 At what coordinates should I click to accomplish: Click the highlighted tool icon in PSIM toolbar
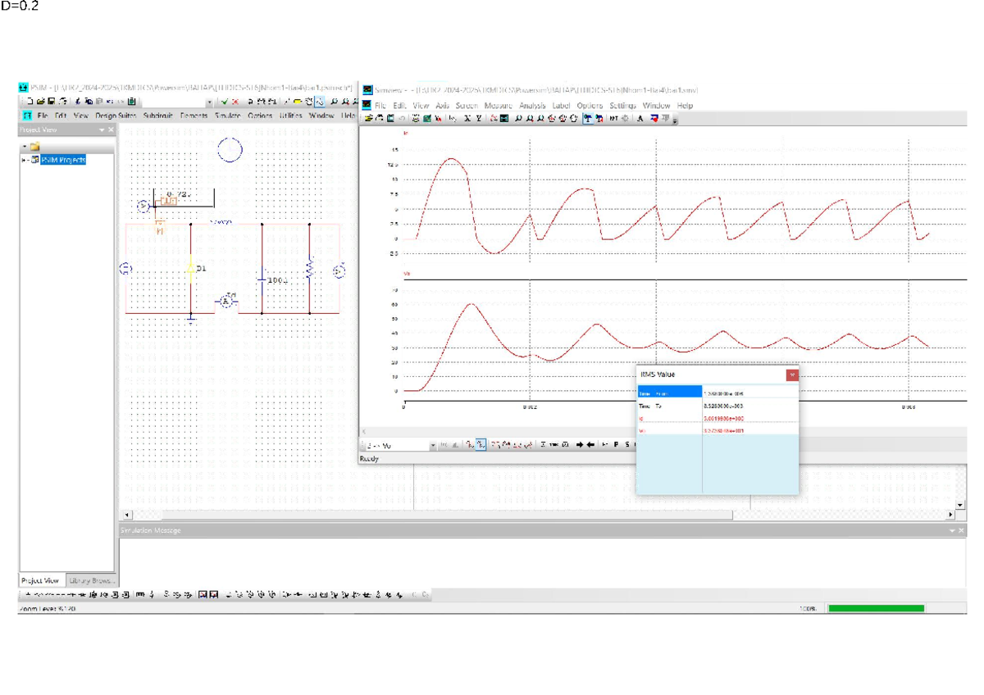point(319,102)
